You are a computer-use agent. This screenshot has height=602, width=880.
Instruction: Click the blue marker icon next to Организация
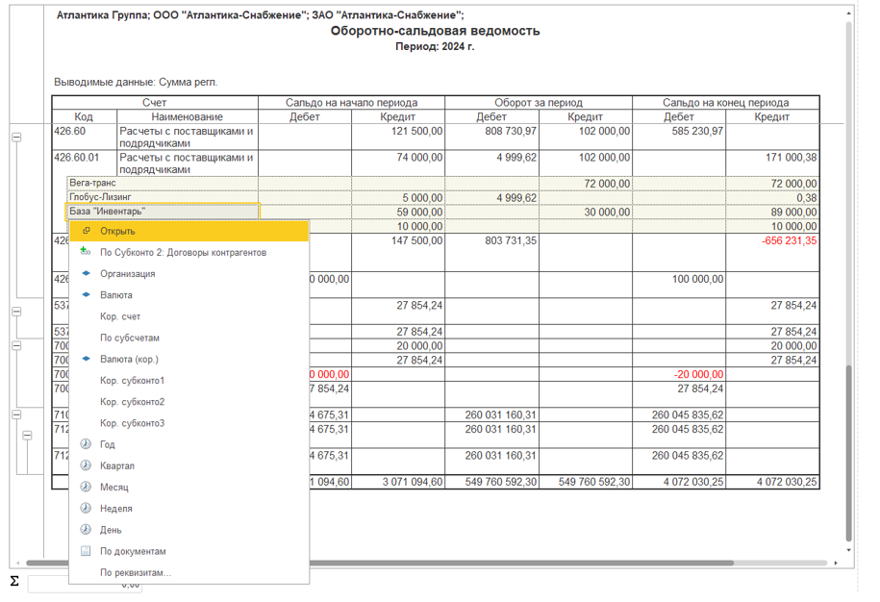86,273
